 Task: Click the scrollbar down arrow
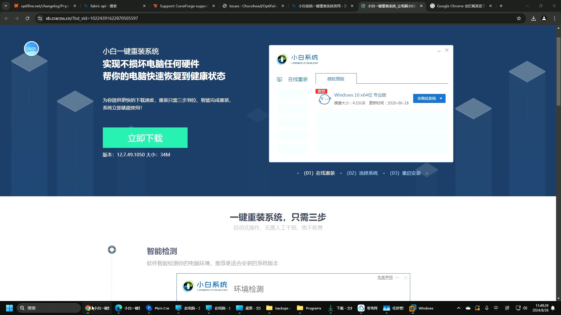click(x=558, y=298)
